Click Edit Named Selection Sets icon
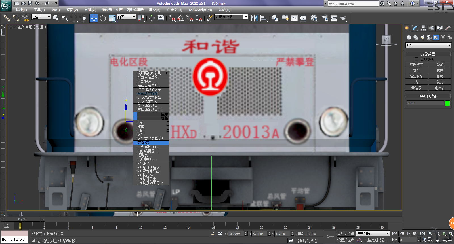 coord(209,18)
